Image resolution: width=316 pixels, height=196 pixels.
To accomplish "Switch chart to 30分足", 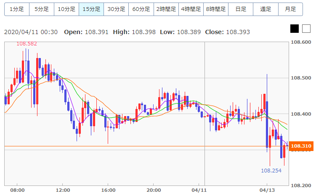I will [116, 9].
